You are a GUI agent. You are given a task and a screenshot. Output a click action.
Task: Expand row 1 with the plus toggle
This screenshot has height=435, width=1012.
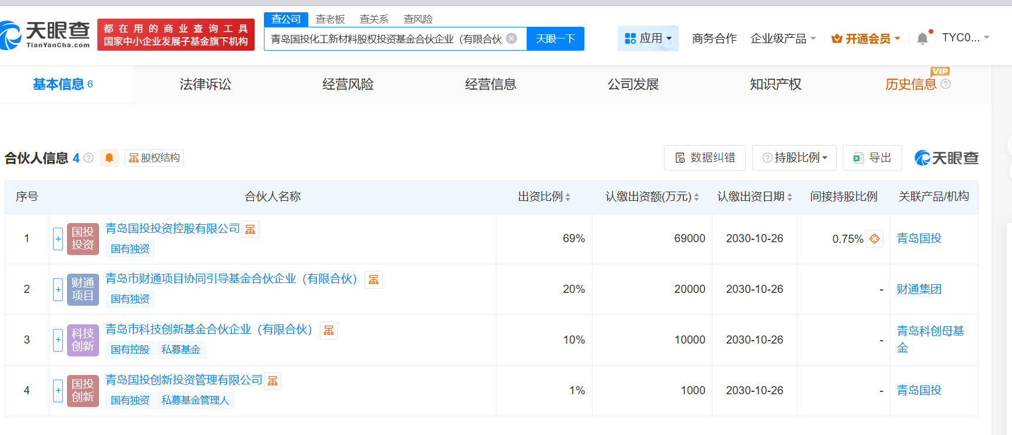click(x=58, y=239)
